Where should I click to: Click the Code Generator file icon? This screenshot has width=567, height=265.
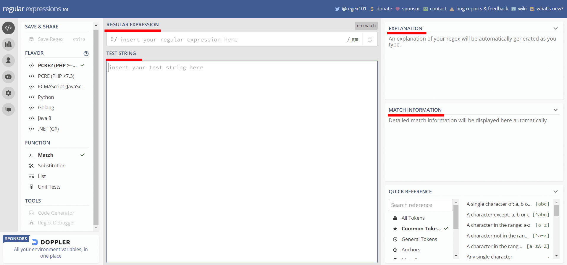pyautogui.click(x=31, y=213)
